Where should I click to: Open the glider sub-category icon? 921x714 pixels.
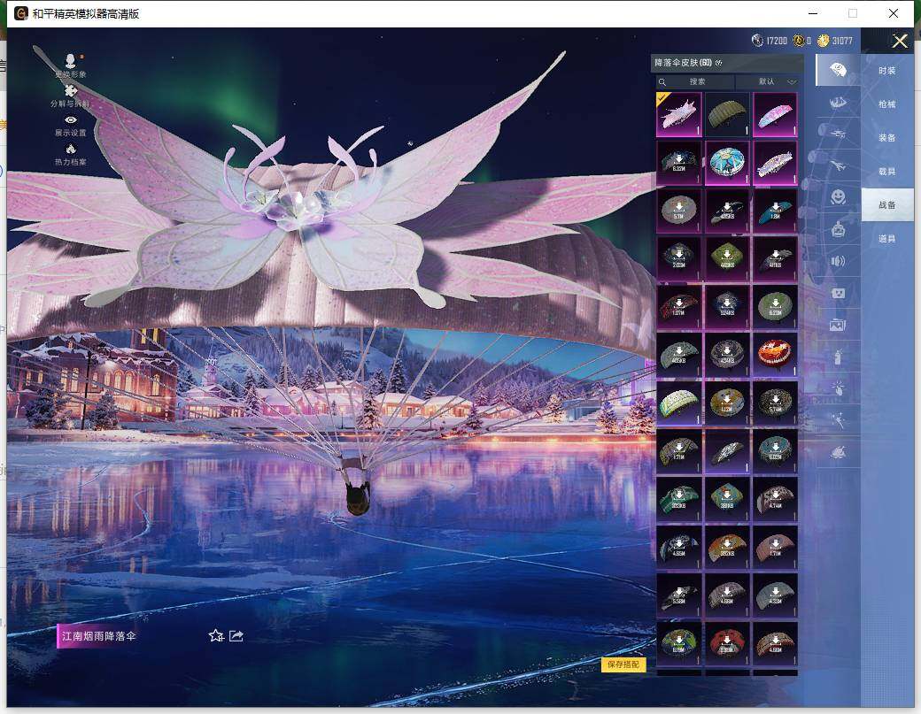click(x=838, y=134)
